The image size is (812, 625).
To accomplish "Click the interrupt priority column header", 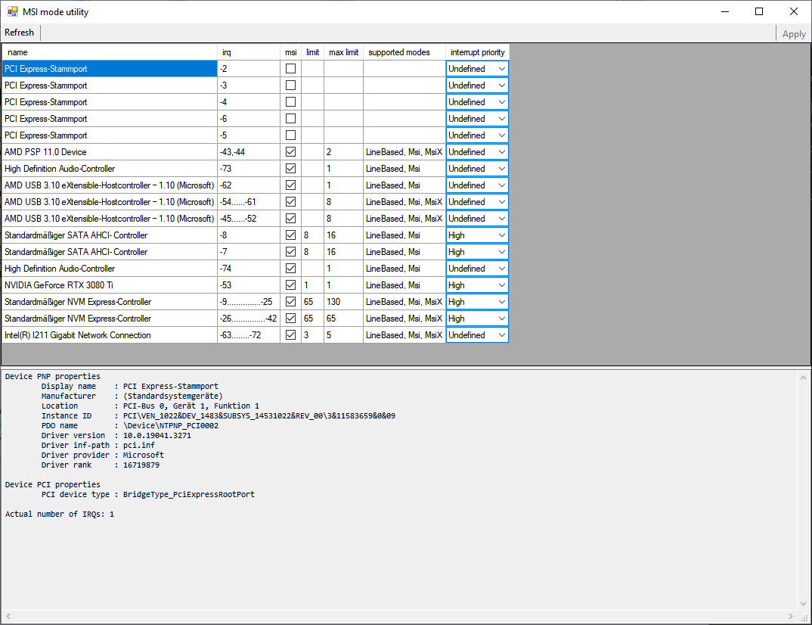I will (x=478, y=52).
